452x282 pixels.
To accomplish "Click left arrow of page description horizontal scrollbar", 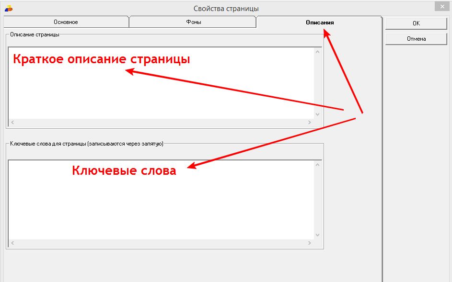I will point(12,123).
